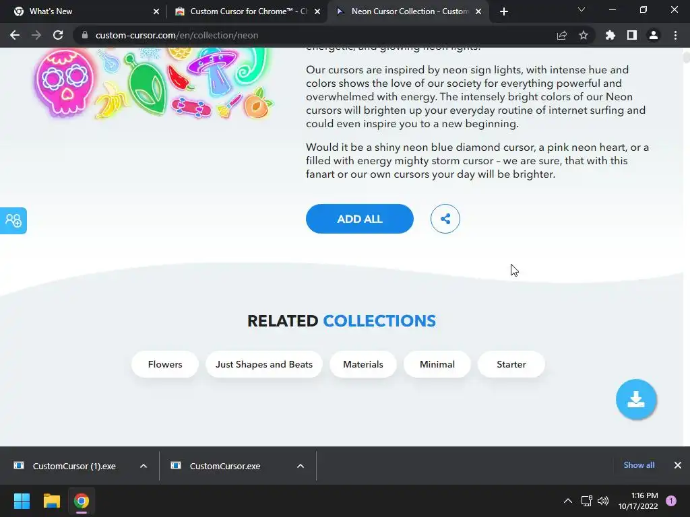
Task: Open the Minimal related collection
Action: [x=437, y=364]
